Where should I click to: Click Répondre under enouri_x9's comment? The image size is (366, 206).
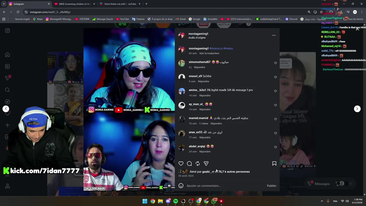[x=204, y=81]
